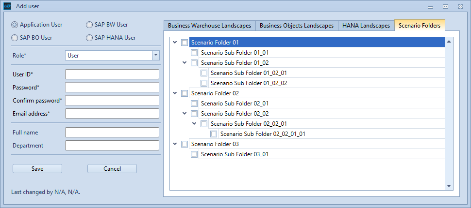The width and height of the screenshot is (471, 208).
Task: Collapse the Scenario Folder 01 node
Action: [x=175, y=43]
